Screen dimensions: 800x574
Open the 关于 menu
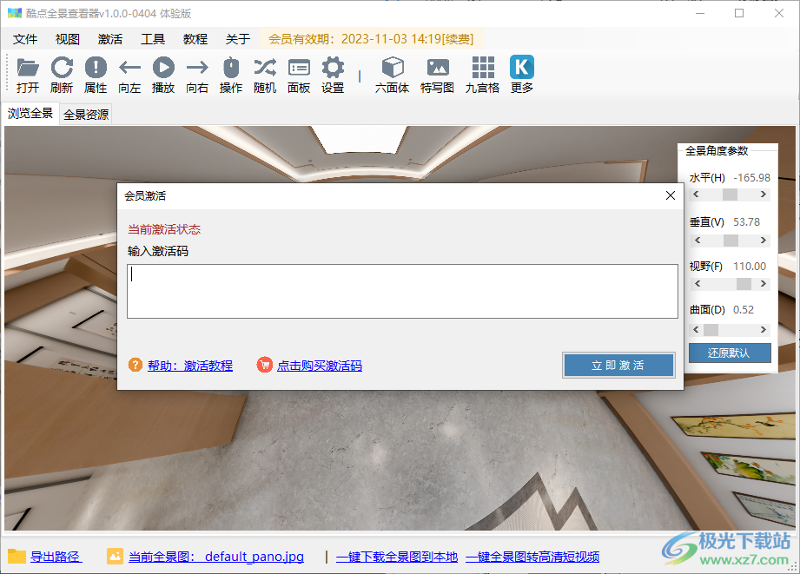(x=238, y=39)
